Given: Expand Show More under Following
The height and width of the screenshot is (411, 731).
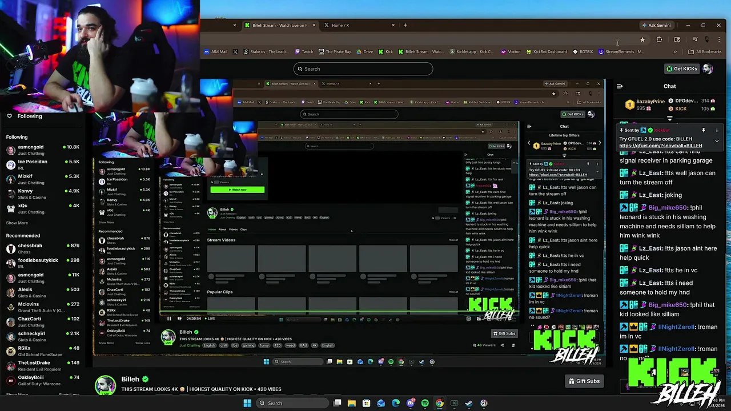Looking at the screenshot, I should (x=17, y=223).
